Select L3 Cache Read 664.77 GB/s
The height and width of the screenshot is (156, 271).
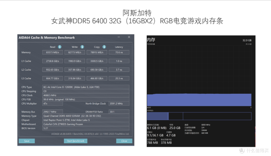click(x=52, y=78)
